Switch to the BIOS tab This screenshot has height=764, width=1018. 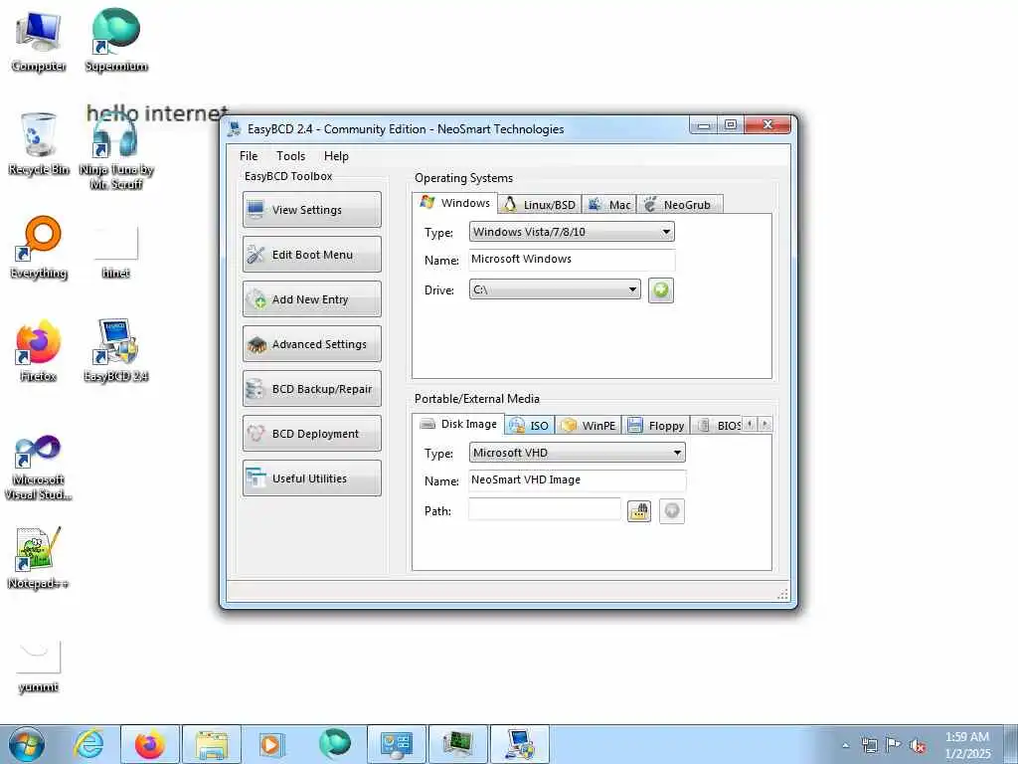[x=717, y=426]
